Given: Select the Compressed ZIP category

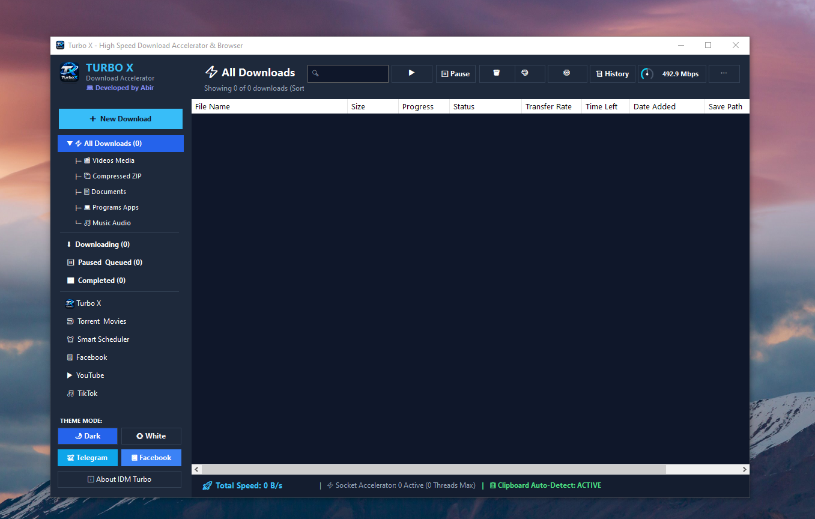Looking at the screenshot, I should point(112,176).
